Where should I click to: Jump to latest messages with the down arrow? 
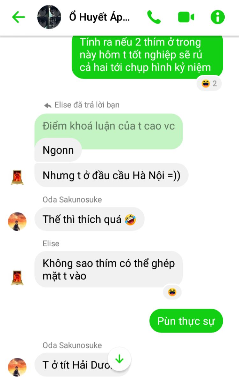click(119, 359)
